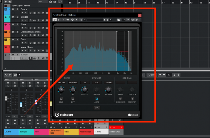210x138 pixels.
Task: Mute Drums channel in the mixer
Action: (x=8, y=83)
